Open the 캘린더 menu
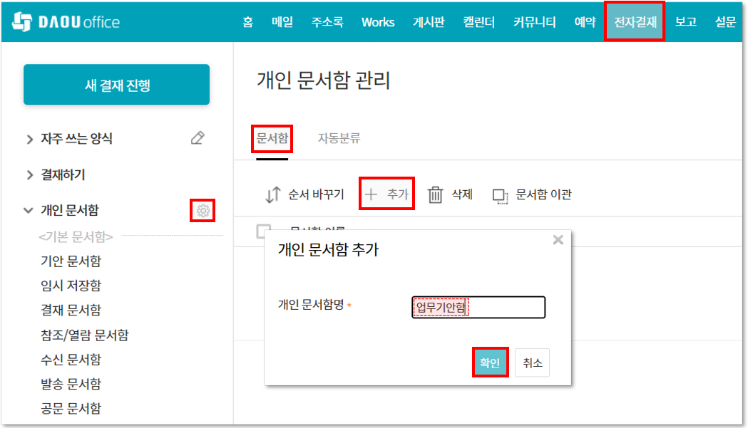The width and height of the screenshot is (748, 428). (478, 22)
